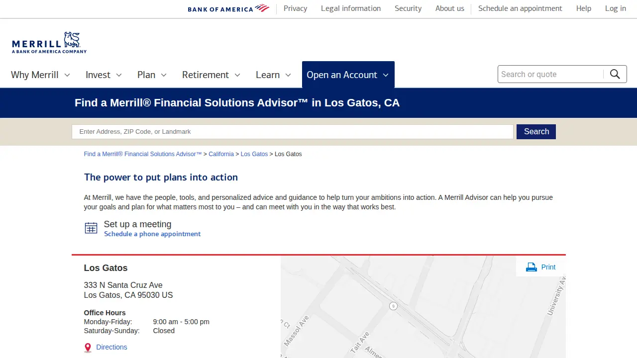Screen dimensions: 637x358
Task: Click the 333 N Santa Cruz Ave address
Action: point(128,290)
